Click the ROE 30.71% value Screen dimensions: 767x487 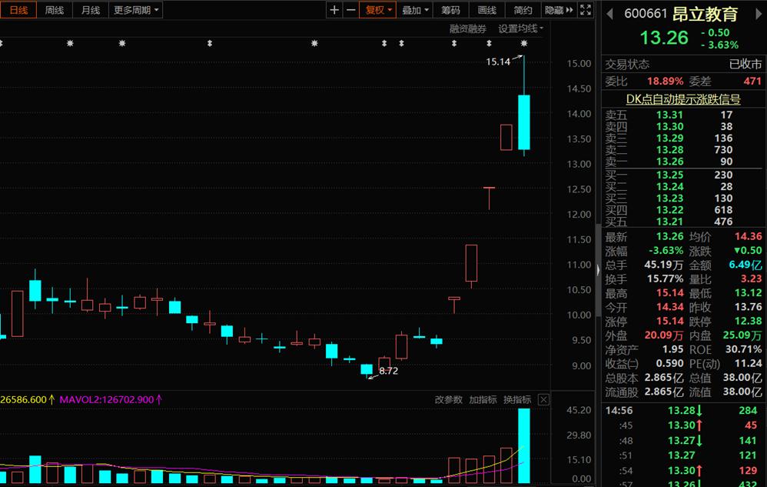743,349
